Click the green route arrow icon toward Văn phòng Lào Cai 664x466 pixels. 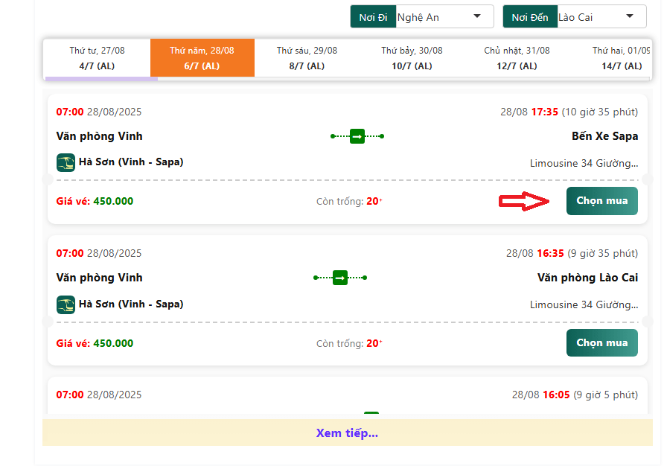coord(340,278)
